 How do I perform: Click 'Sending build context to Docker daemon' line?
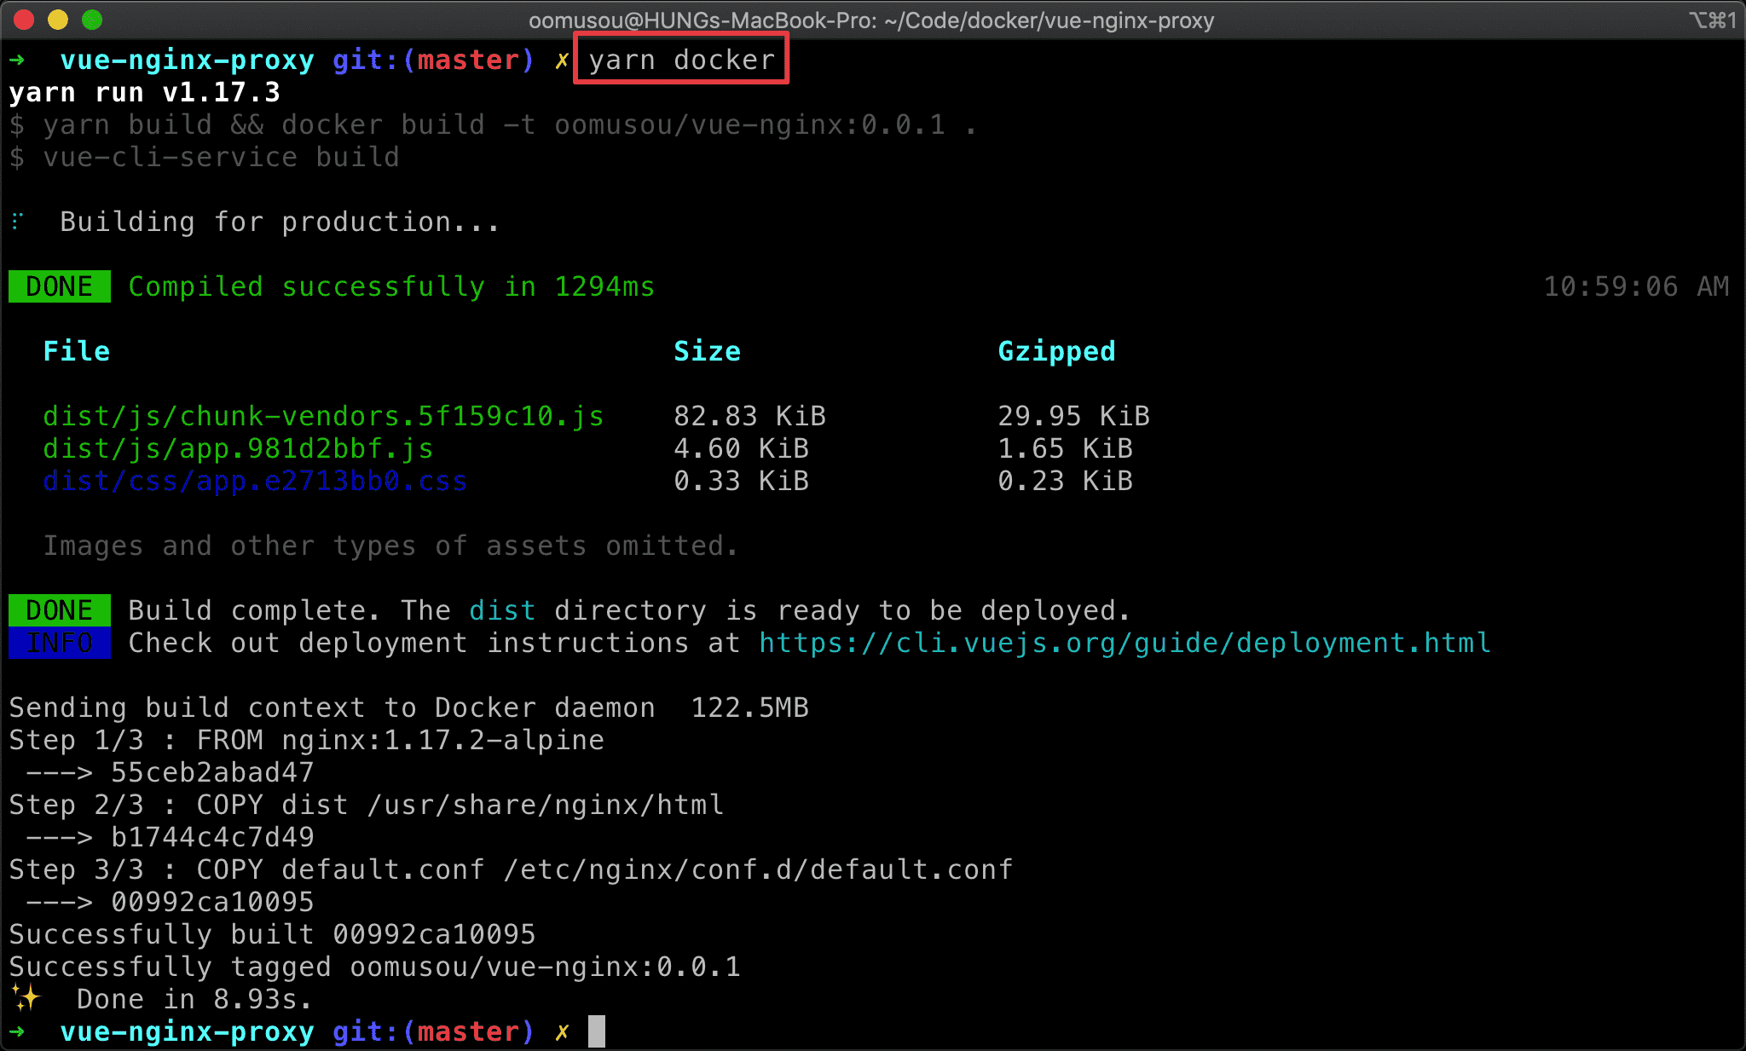click(x=408, y=707)
